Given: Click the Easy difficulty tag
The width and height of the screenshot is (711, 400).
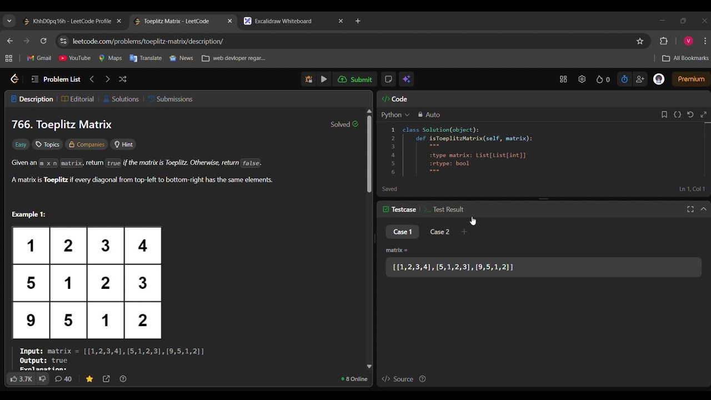Looking at the screenshot, I should tap(21, 144).
